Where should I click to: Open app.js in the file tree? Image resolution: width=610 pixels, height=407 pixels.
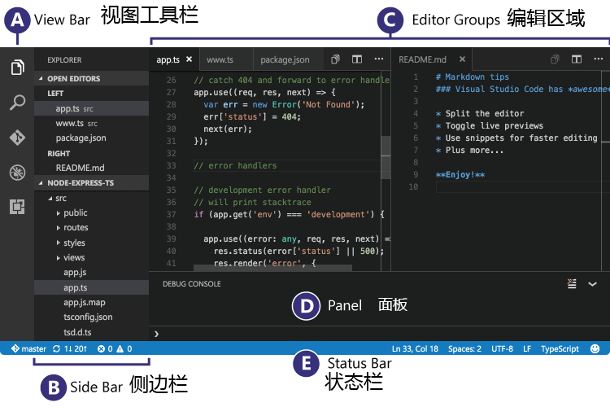(x=91, y=272)
